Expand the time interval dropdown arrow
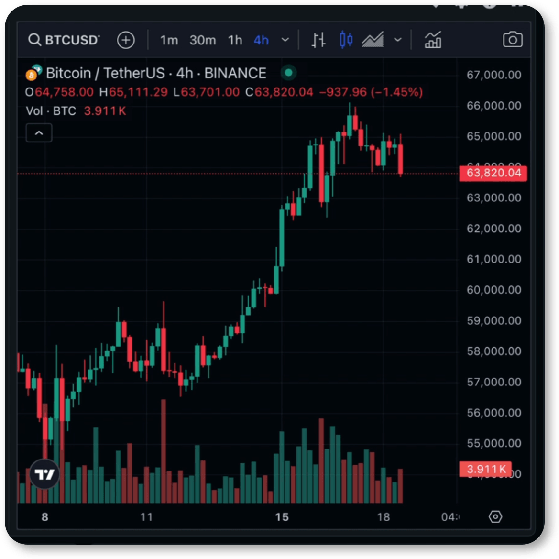The width and height of the screenshot is (559, 559). tap(285, 40)
